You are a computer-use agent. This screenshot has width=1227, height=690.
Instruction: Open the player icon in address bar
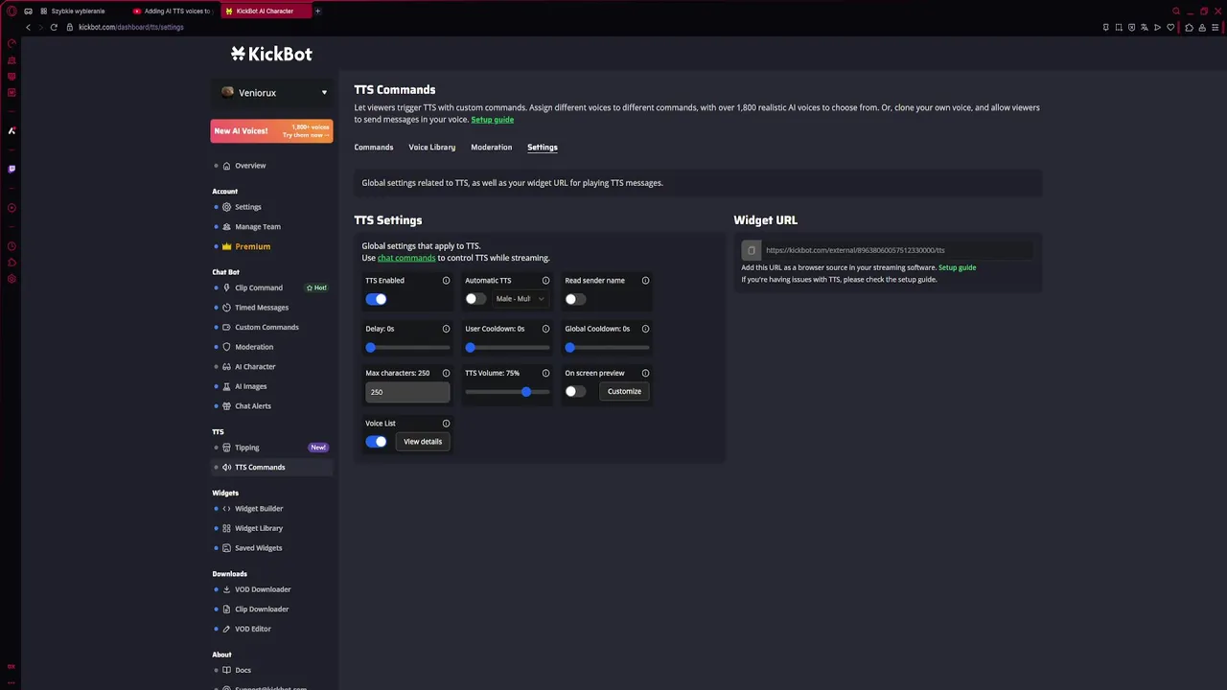click(x=1157, y=27)
